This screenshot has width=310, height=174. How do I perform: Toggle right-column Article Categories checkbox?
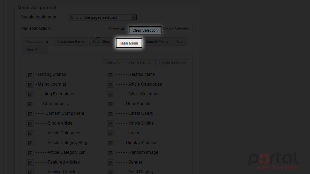pyautogui.click(x=111, y=85)
